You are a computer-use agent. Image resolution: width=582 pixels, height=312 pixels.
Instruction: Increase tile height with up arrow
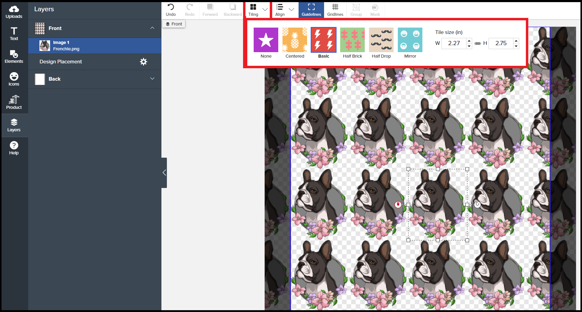click(516, 41)
